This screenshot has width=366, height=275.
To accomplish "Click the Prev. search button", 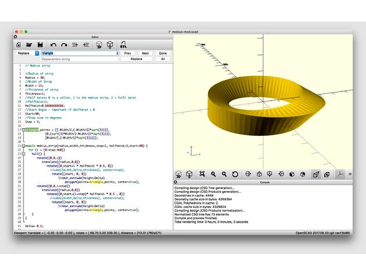I will 128,53.
